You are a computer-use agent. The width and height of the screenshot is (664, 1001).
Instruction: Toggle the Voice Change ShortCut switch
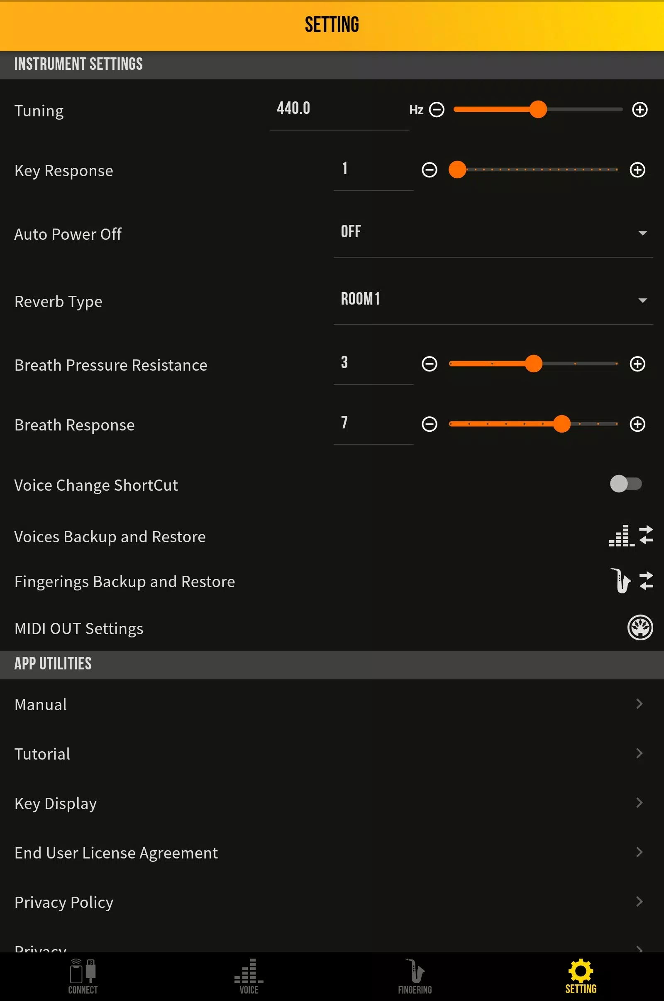(625, 484)
